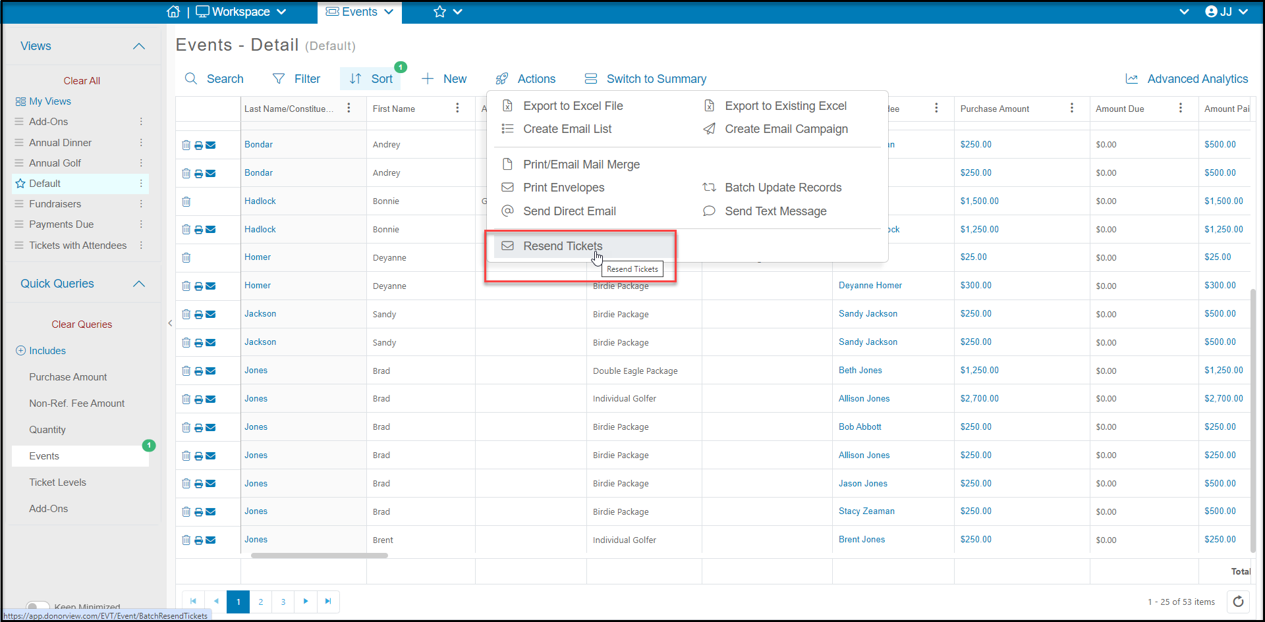Open options for Tickets with Attendees view
The width and height of the screenshot is (1265, 622).
pos(141,246)
